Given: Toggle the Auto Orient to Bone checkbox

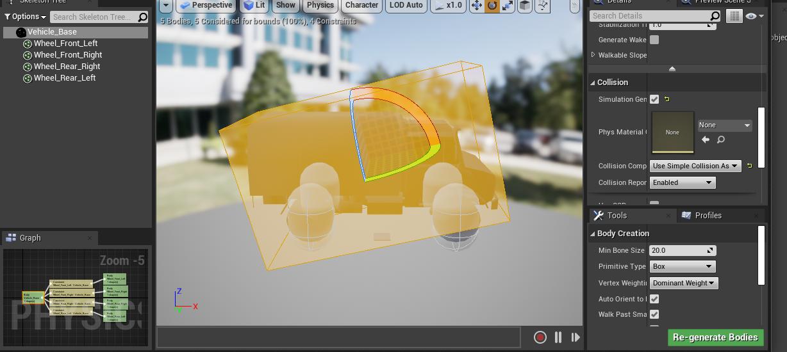Looking at the screenshot, I should tap(654, 299).
